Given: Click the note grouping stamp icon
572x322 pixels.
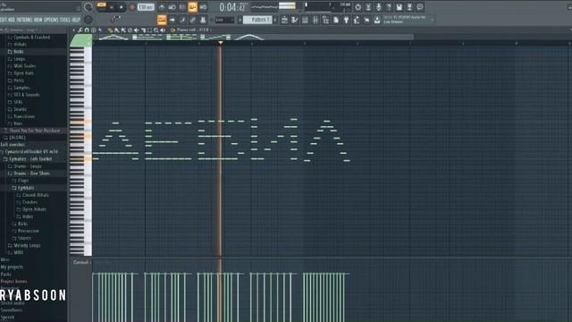Looking at the screenshot, I should coord(203,20).
